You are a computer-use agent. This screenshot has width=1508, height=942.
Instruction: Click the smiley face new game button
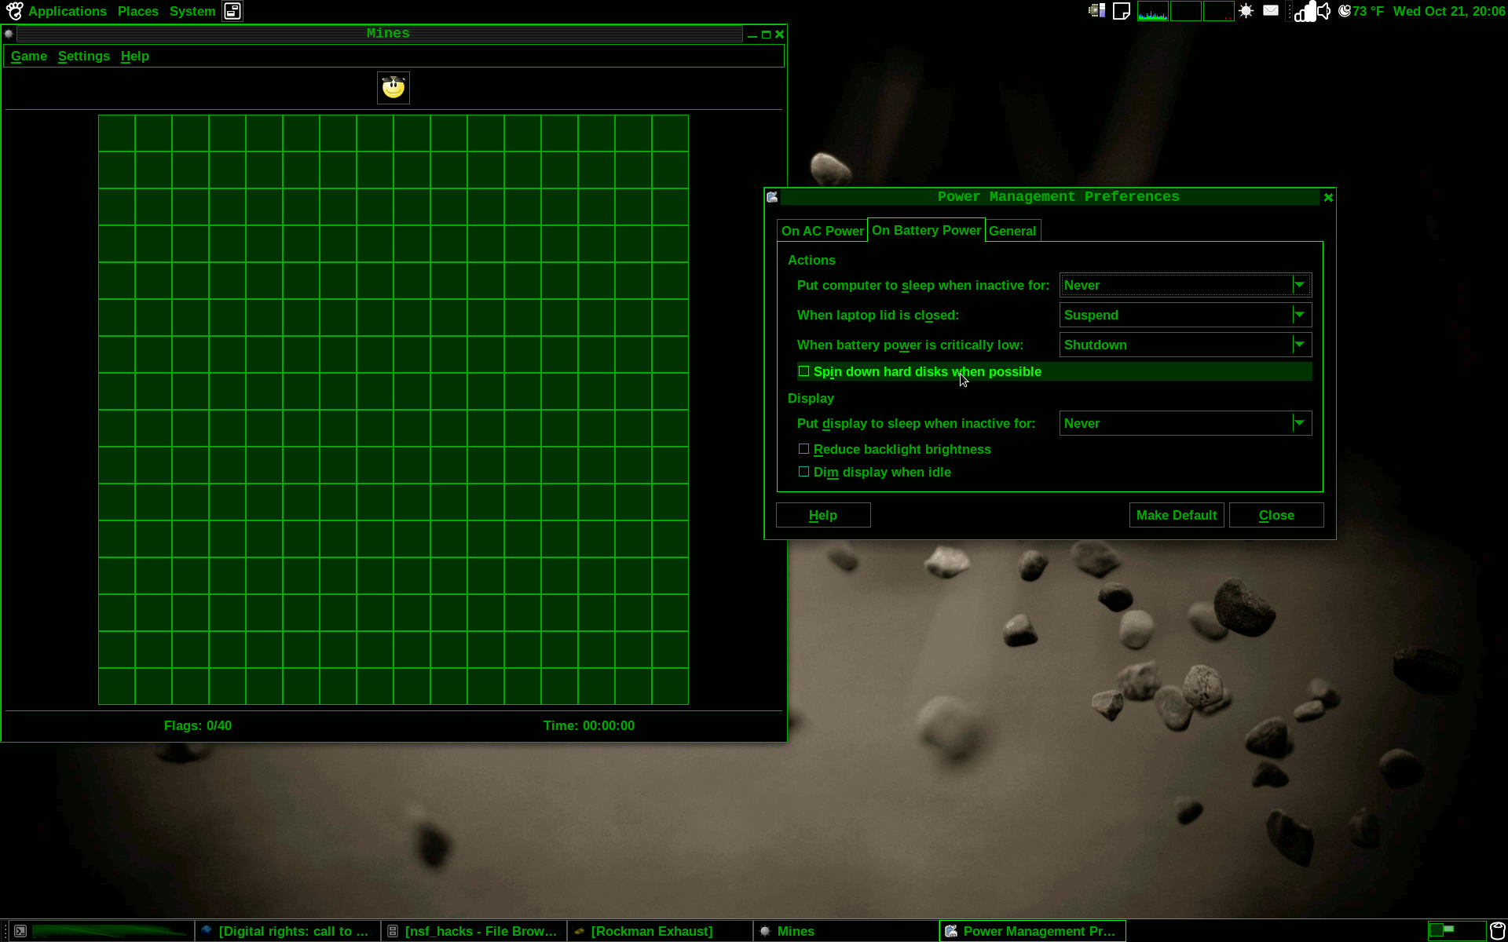[x=393, y=88]
